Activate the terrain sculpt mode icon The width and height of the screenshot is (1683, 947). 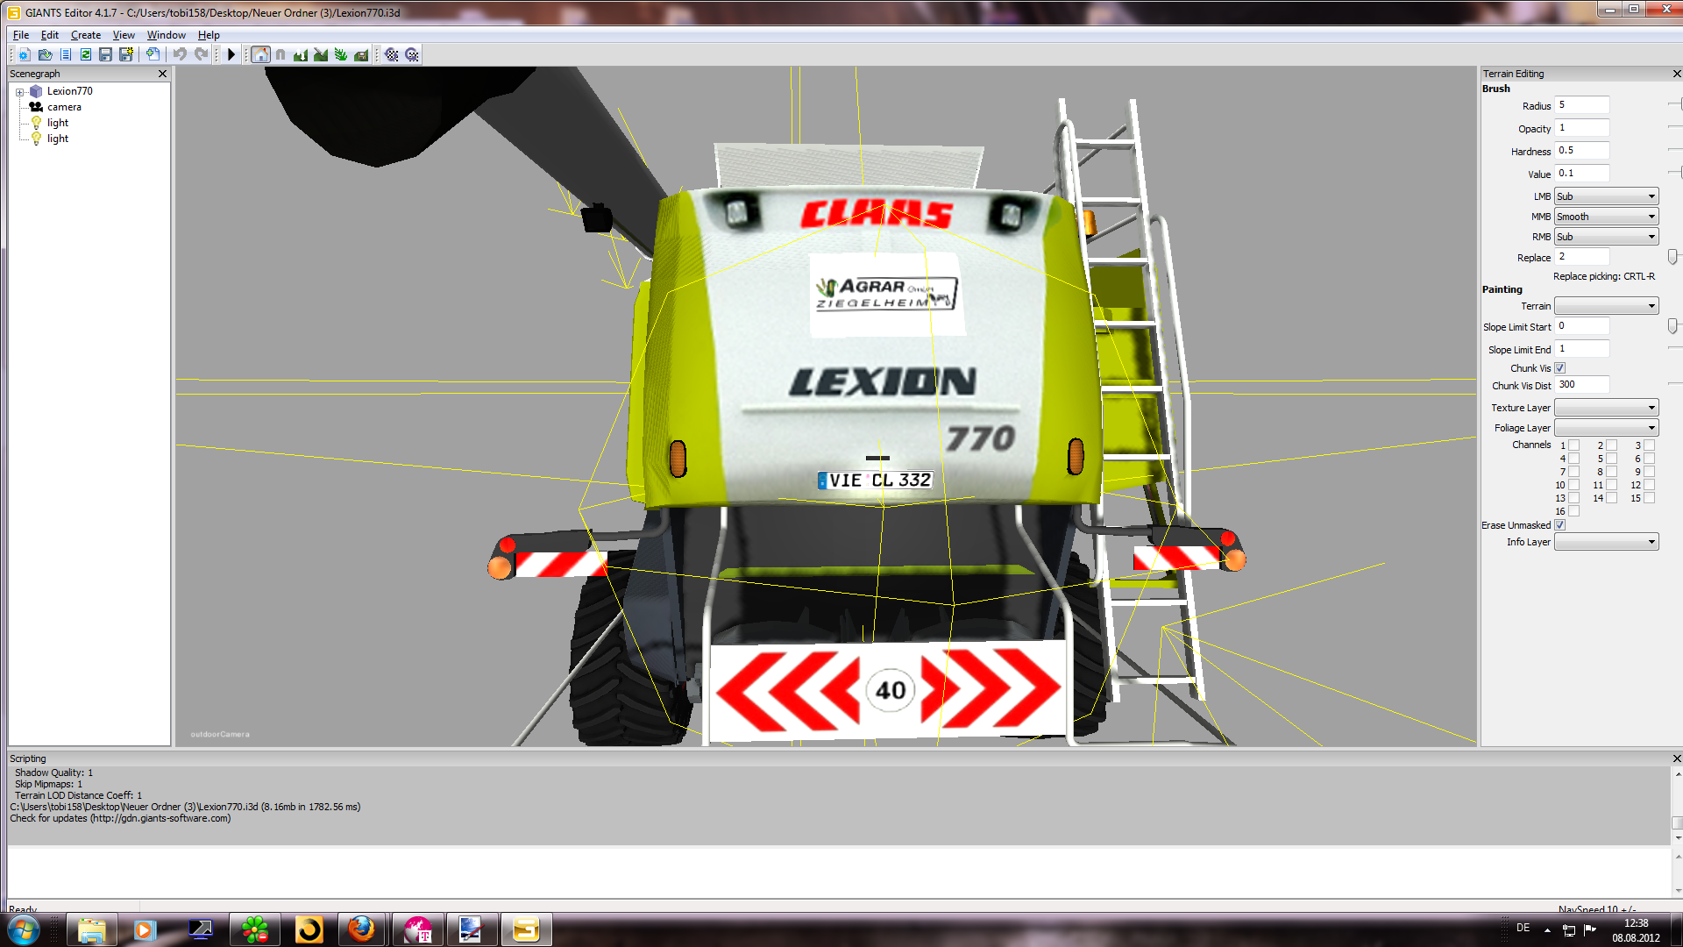tap(301, 54)
